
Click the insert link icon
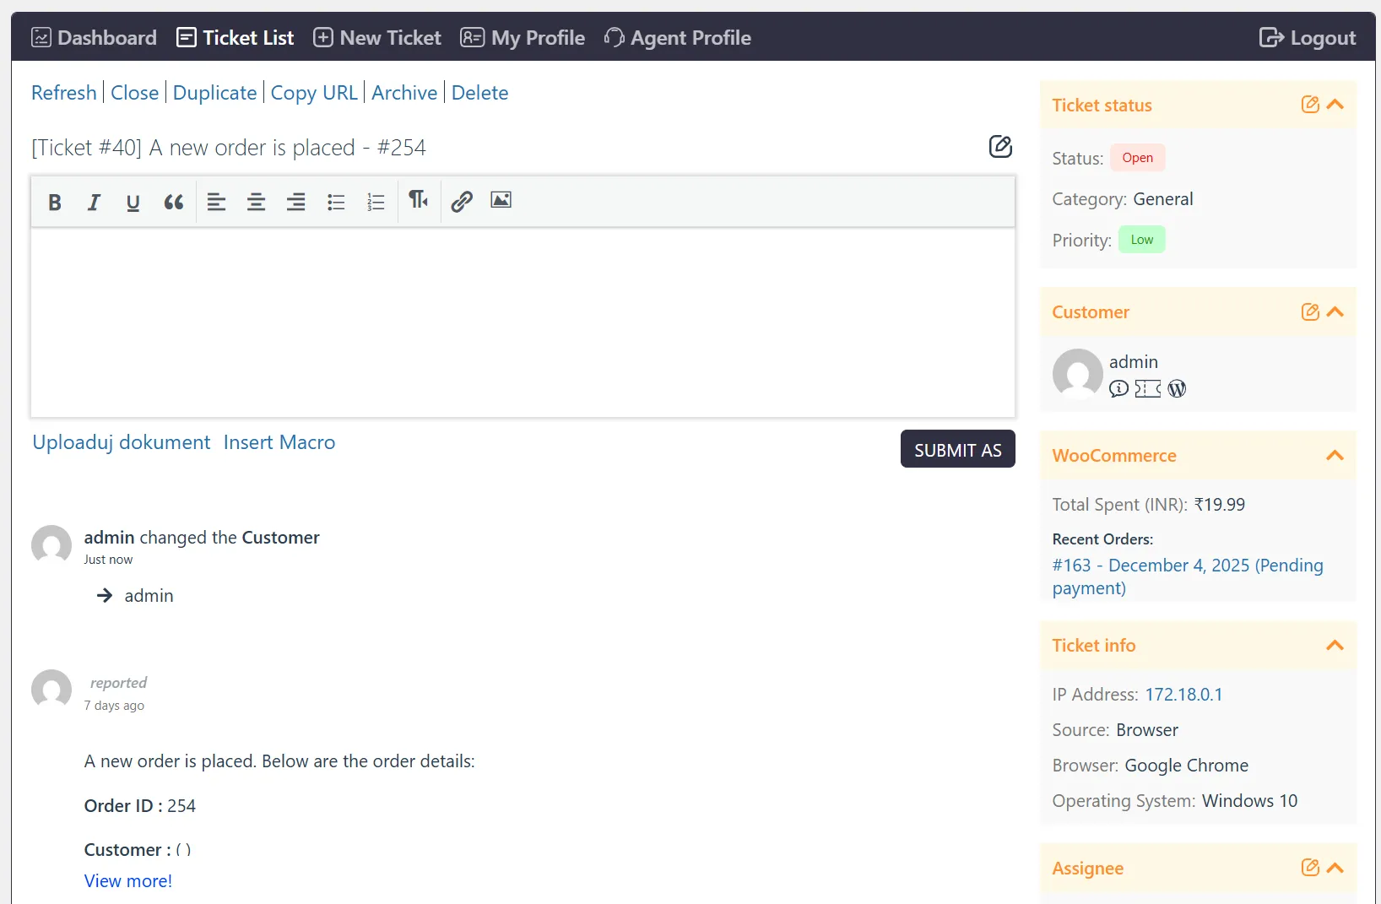[461, 201]
